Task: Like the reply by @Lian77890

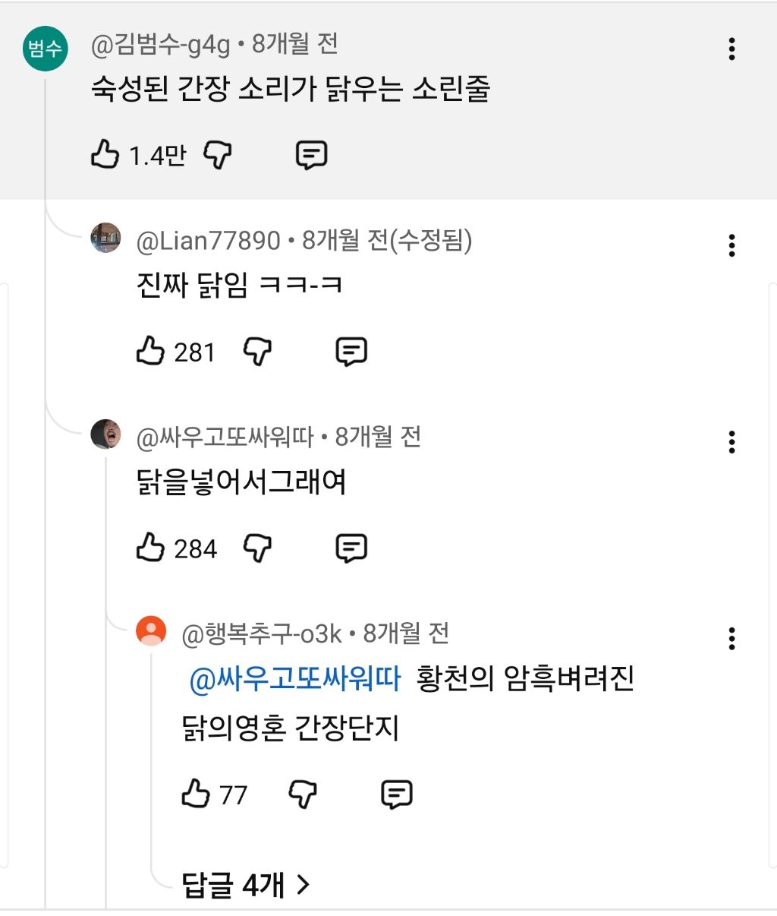Action: [150, 352]
